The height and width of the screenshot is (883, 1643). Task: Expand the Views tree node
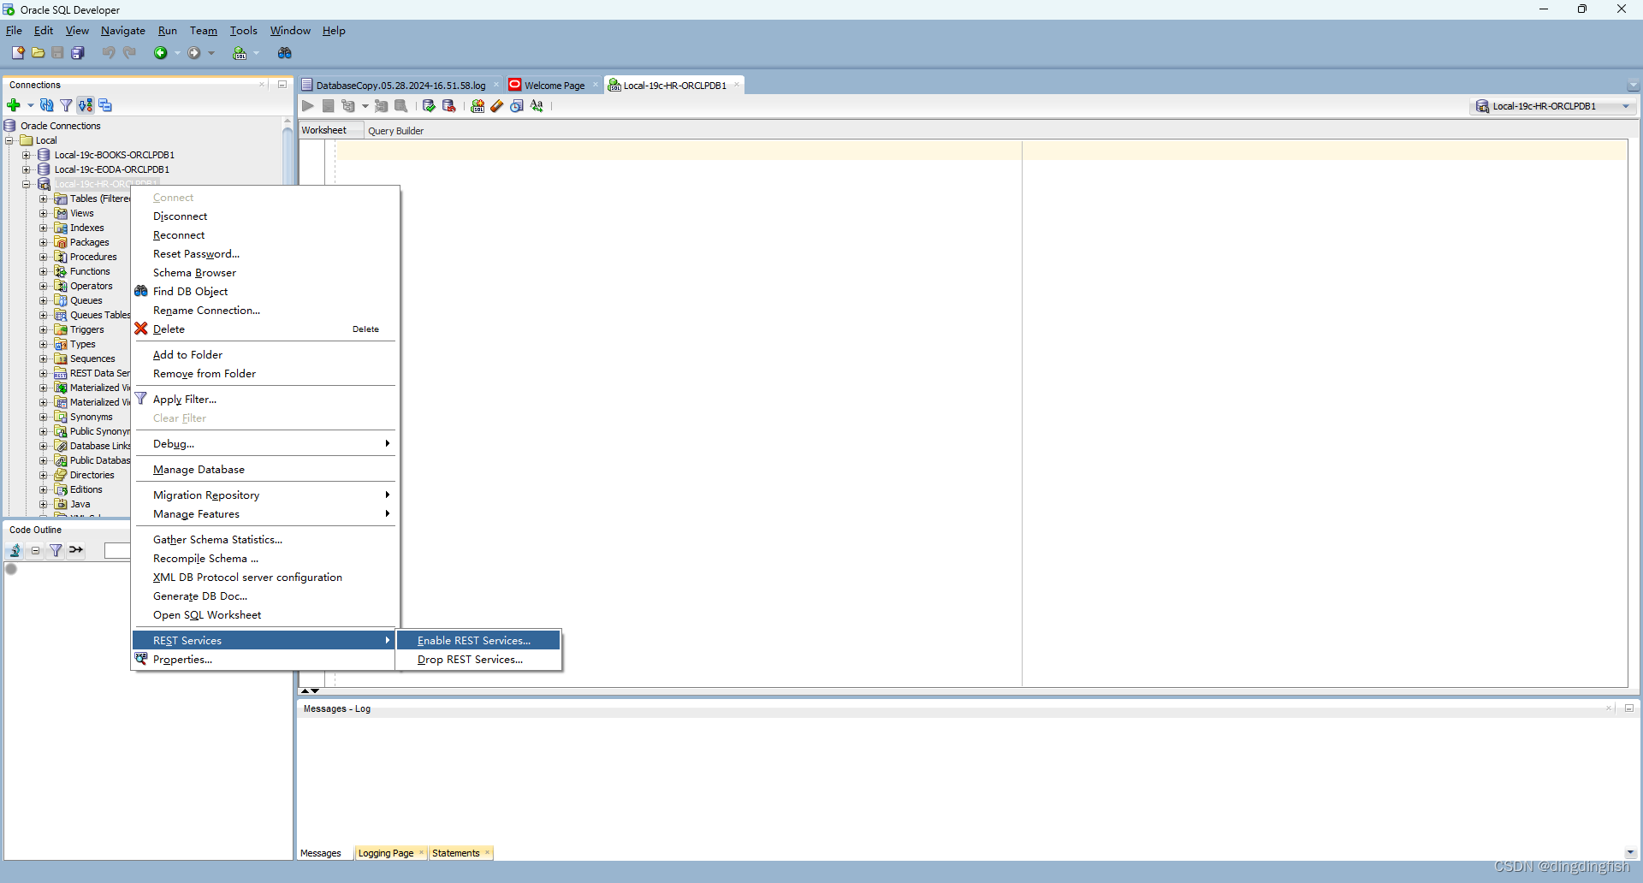click(43, 213)
